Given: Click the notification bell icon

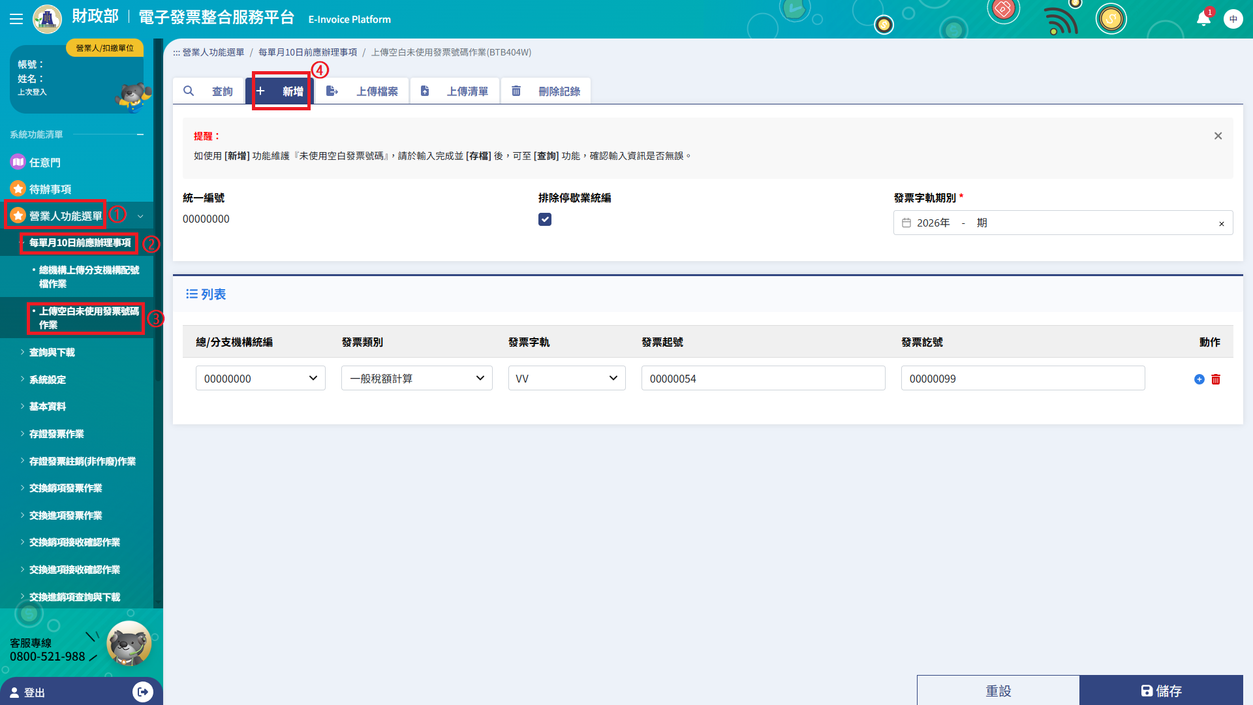Looking at the screenshot, I should coord(1203,19).
